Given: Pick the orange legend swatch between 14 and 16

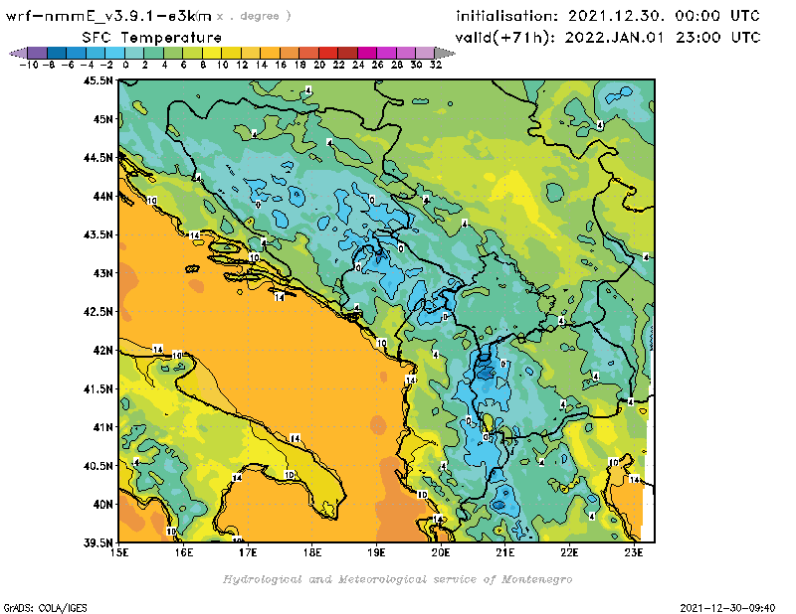Looking at the screenshot, I should (x=270, y=53).
